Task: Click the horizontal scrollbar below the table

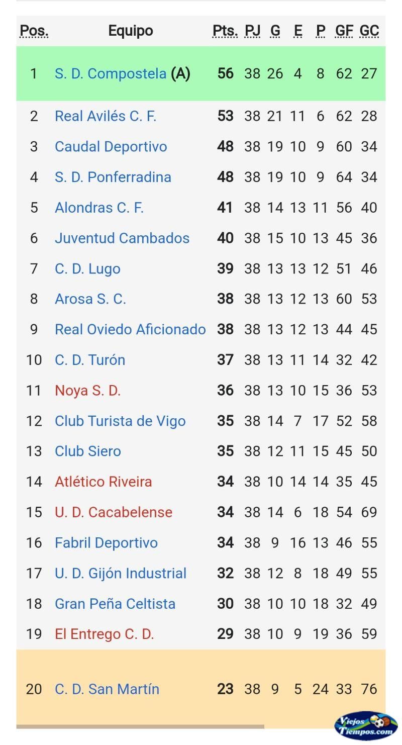Action: click(140, 726)
